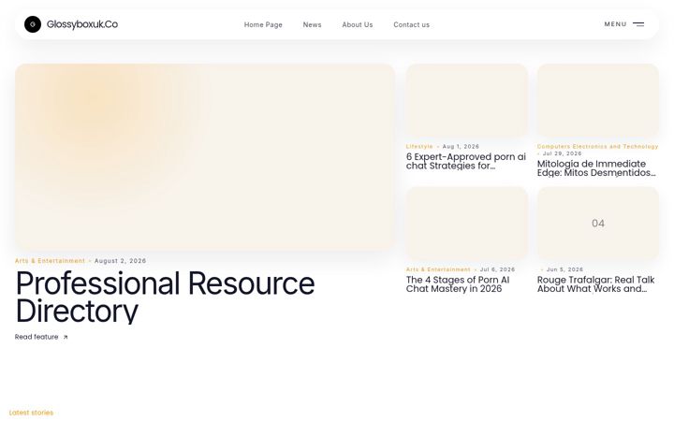
Task: Open Professional Resource Directory headline
Action: (165, 297)
